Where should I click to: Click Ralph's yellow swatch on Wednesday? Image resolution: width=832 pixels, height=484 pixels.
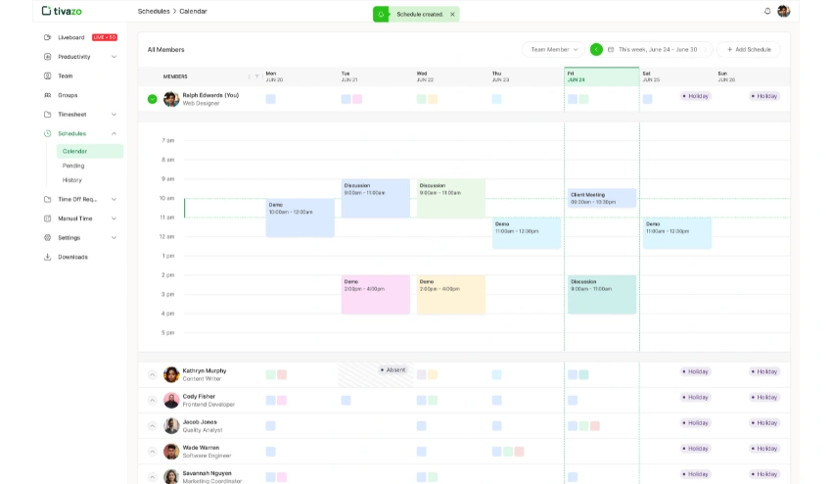(x=433, y=99)
